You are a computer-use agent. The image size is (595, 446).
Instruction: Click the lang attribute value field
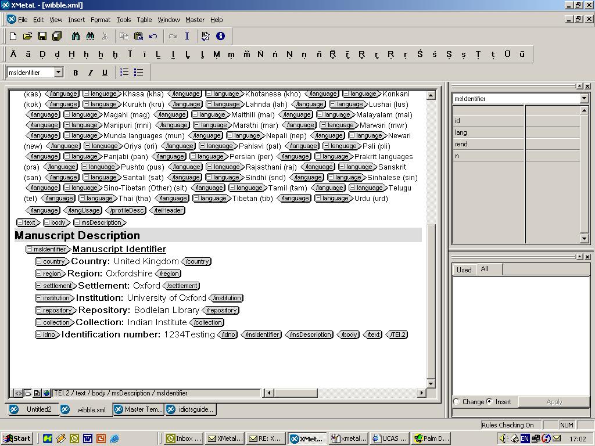click(553, 132)
